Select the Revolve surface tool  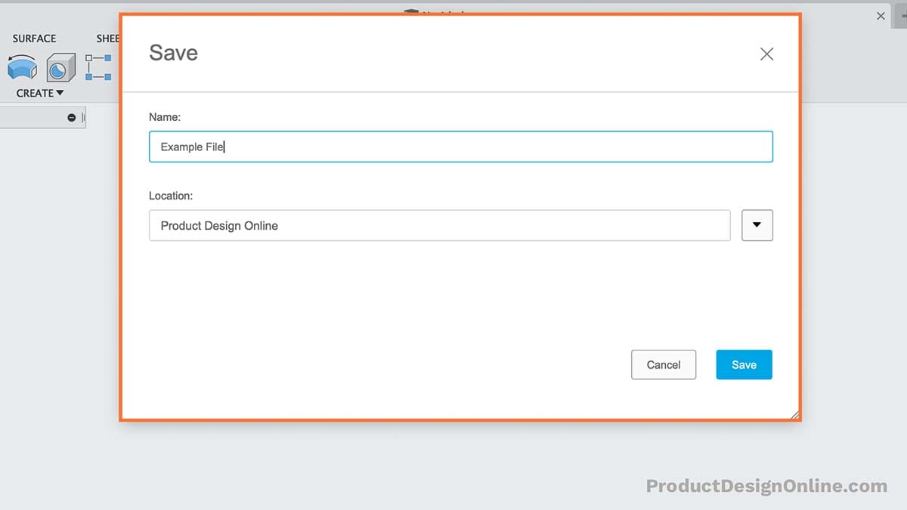23,66
